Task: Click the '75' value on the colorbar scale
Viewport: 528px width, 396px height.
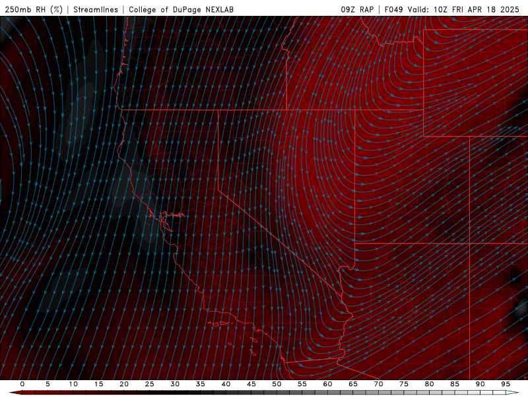Action: tap(404, 384)
